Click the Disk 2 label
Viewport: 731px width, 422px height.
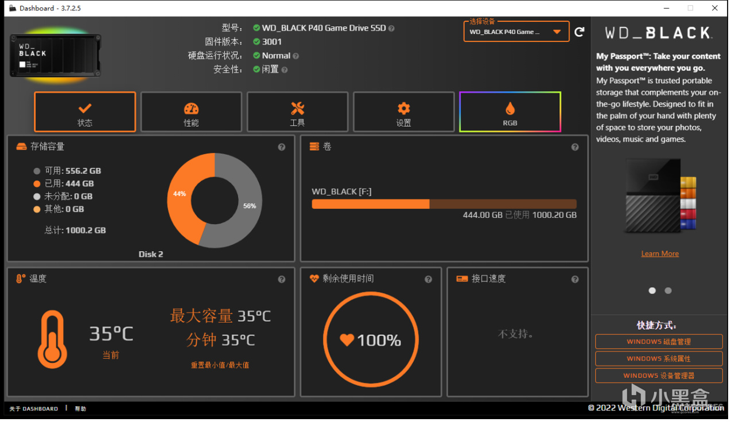151,255
